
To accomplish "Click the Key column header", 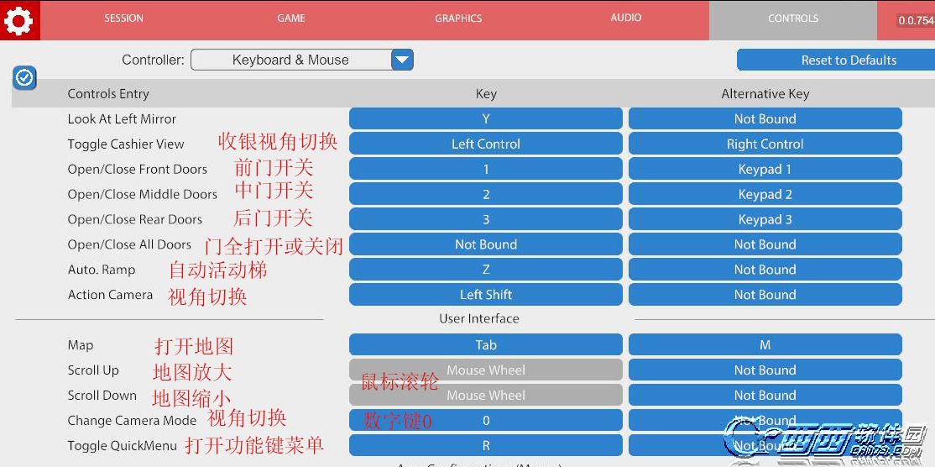I will (486, 93).
